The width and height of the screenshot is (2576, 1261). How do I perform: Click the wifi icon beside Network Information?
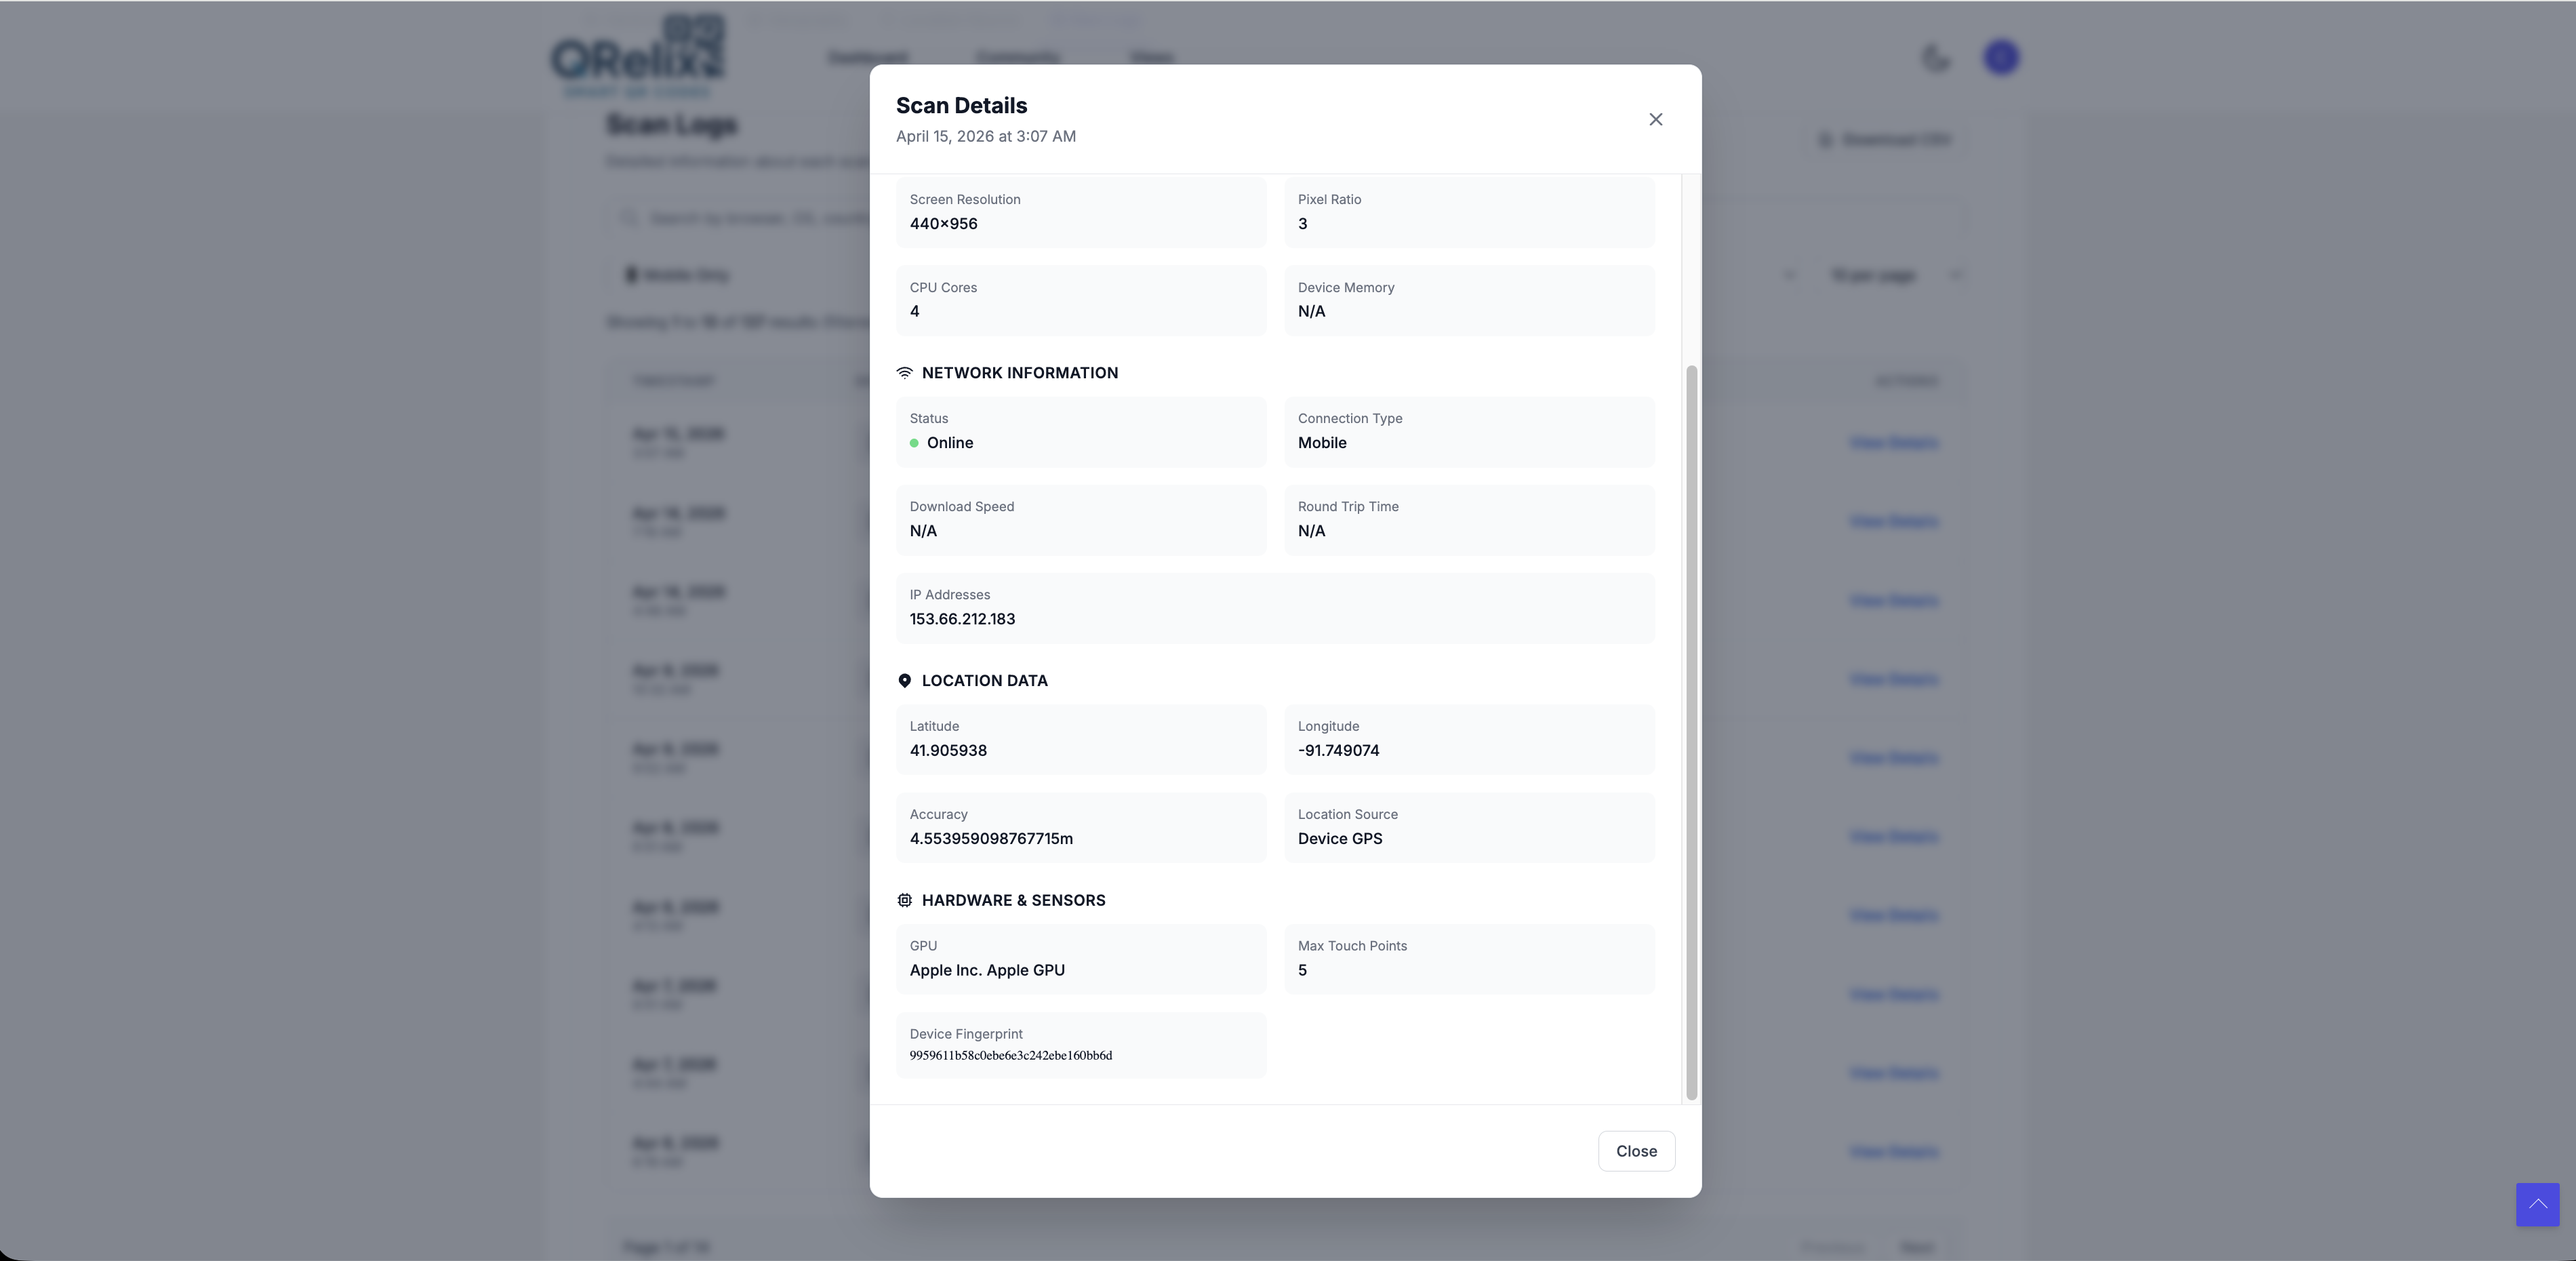click(905, 372)
